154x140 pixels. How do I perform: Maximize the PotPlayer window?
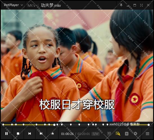pos(135,5)
